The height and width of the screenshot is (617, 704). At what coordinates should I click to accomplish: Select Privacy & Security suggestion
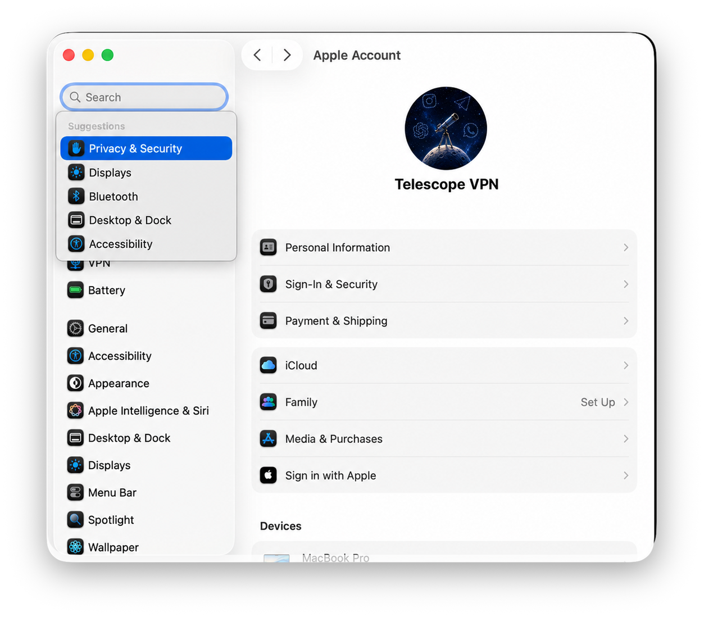(146, 148)
